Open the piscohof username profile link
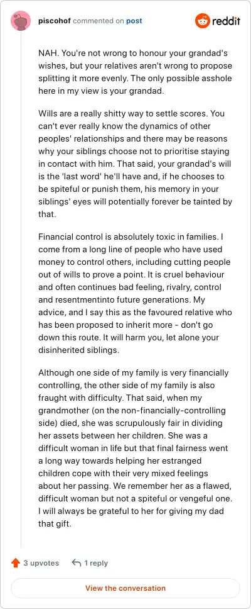This screenshot has height=609, width=251. point(55,21)
